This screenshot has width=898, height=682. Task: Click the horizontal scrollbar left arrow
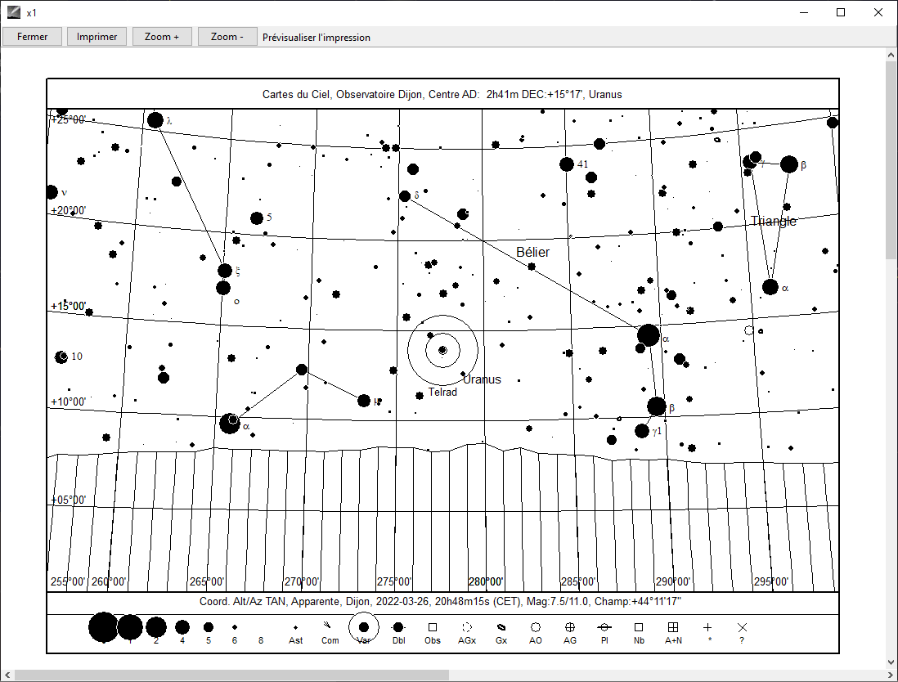7,675
